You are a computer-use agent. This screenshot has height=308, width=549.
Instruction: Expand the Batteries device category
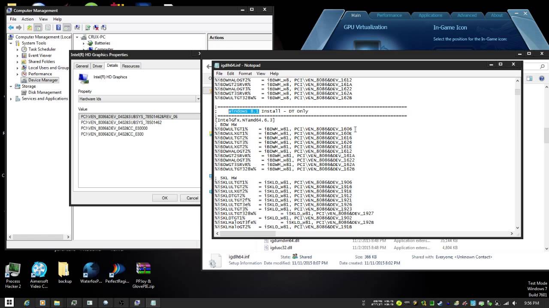tap(83, 43)
